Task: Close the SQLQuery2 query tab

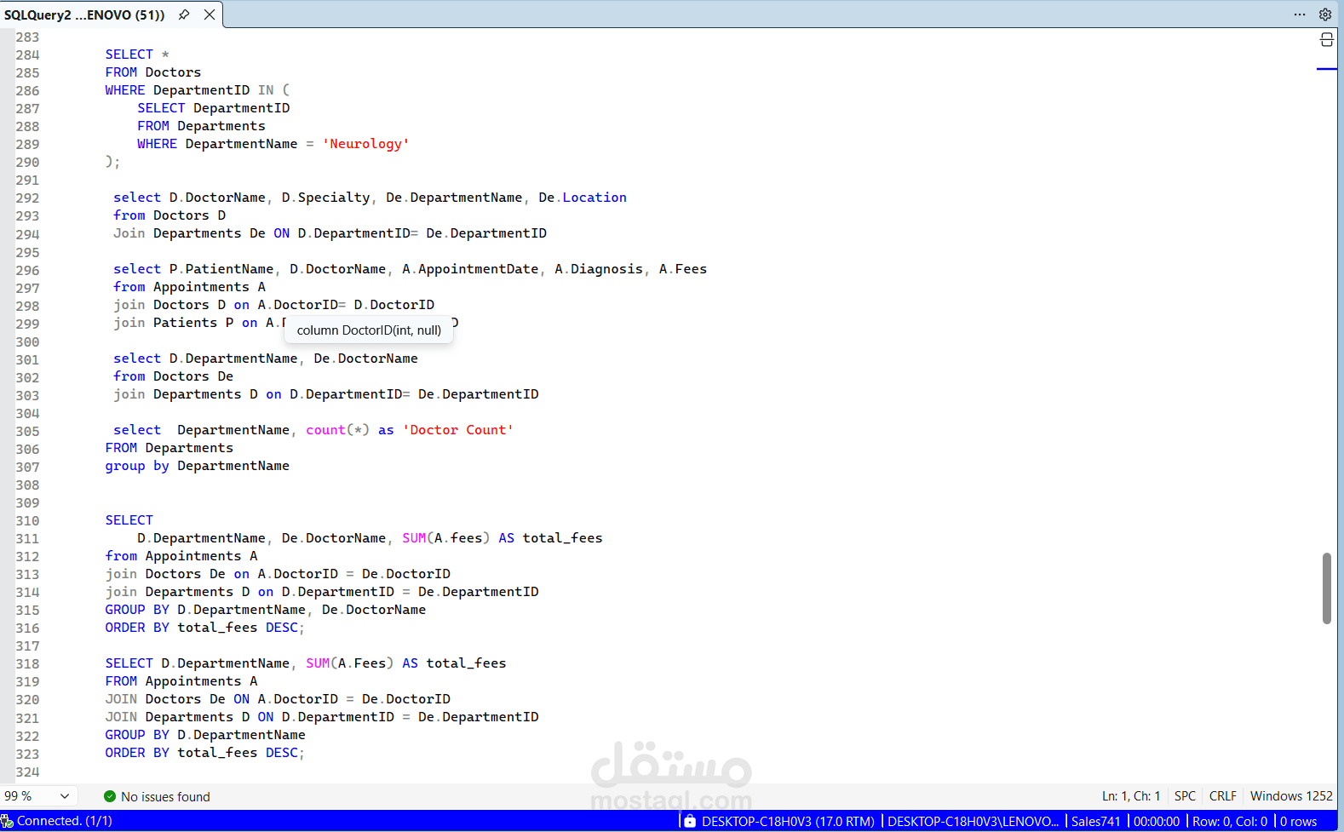Action: point(210,14)
